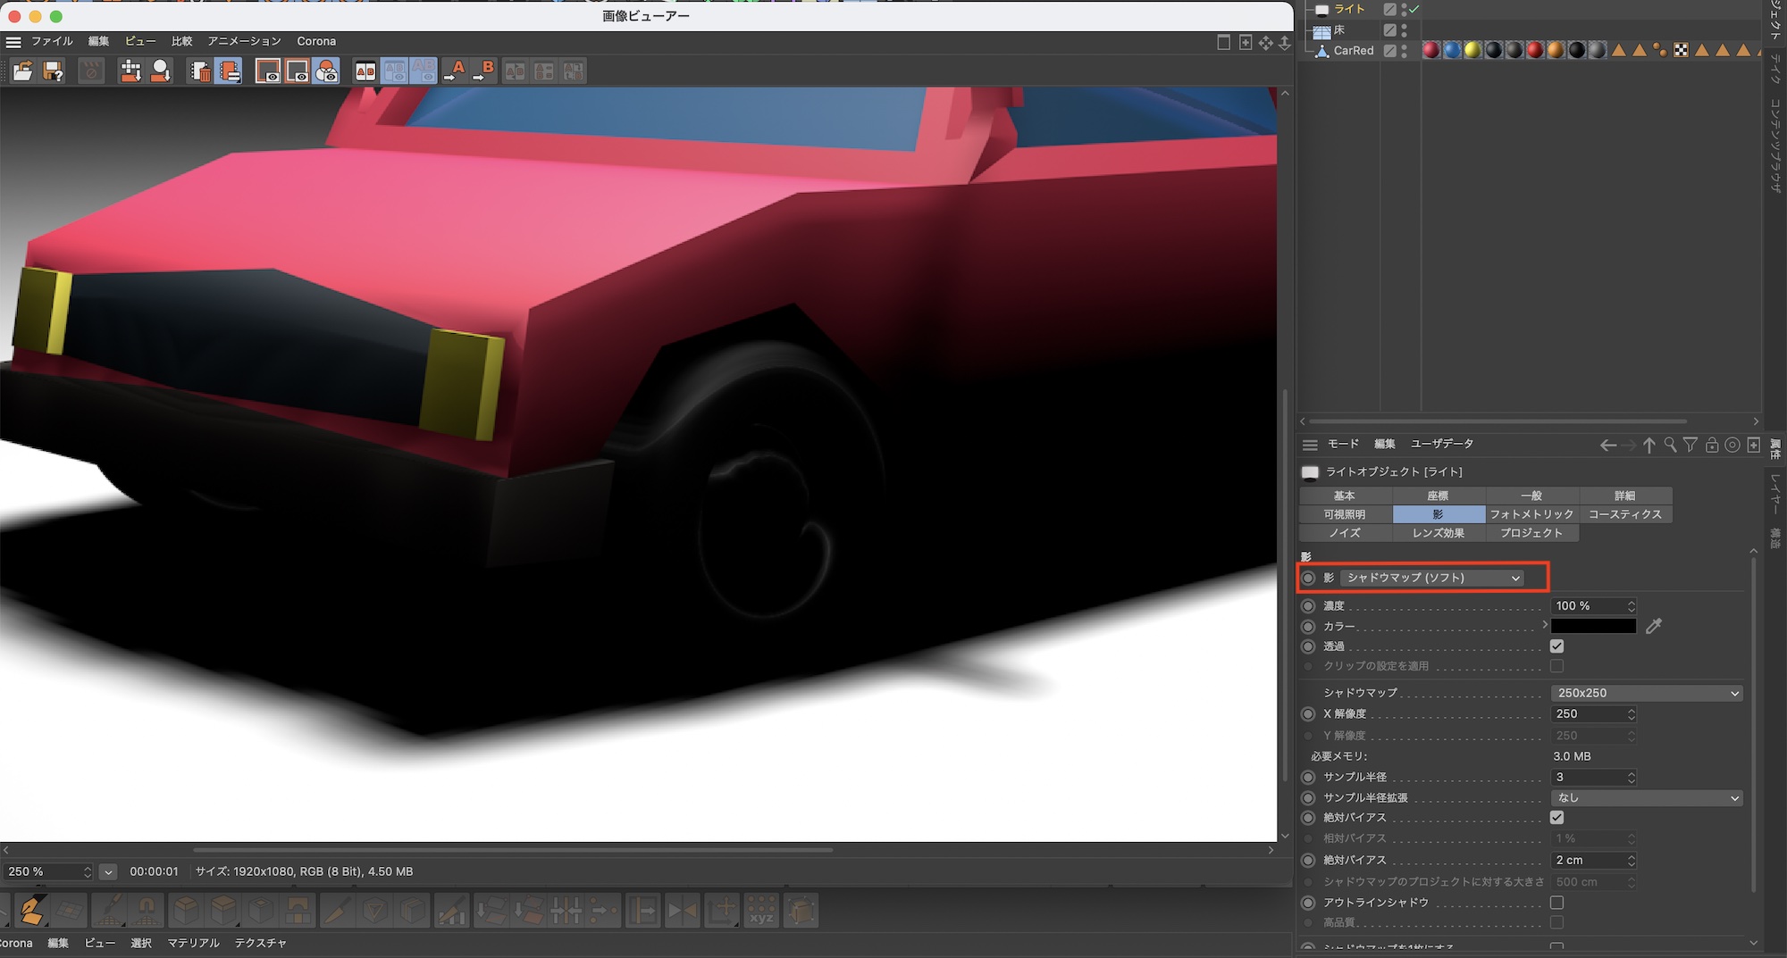Open the シャドウマップ 250x250 resolution dropdown
1787x958 pixels.
[1647, 693]
